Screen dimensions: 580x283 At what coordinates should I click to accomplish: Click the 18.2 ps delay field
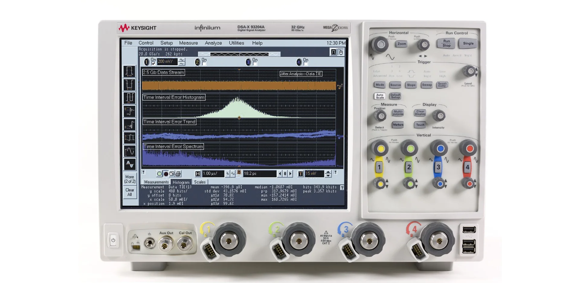coord(259,174)
